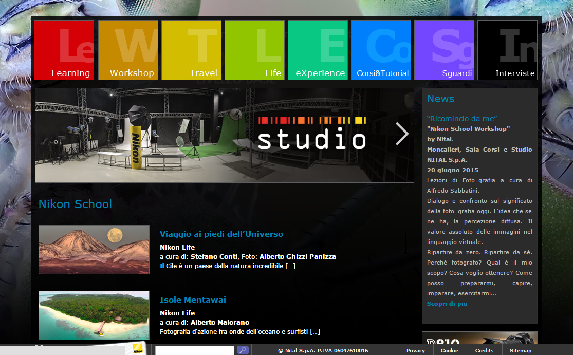Open the Privacy footer link
This screenshot has width=573, height=355.
click(x=416, y=350)
